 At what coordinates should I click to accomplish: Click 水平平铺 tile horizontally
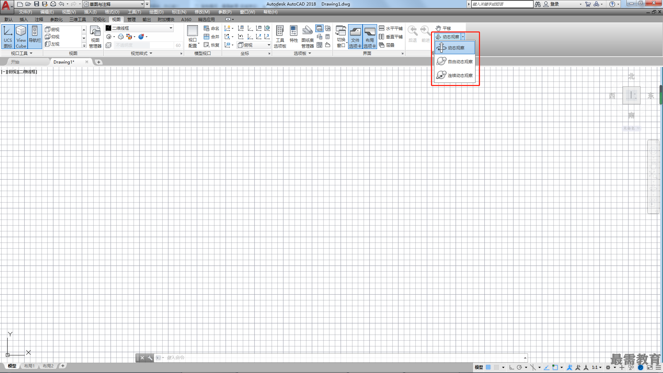tap(391, 28)
